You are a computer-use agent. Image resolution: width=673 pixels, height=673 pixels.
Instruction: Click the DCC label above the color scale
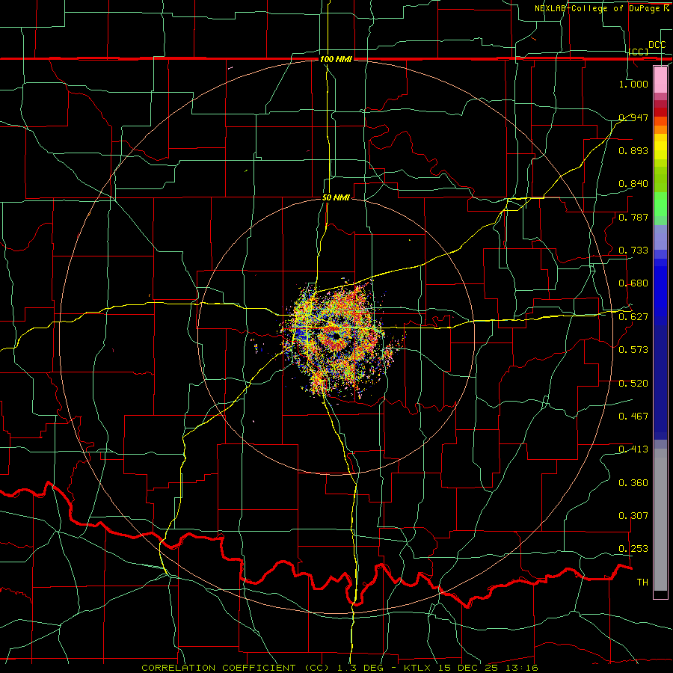(657, 45)
